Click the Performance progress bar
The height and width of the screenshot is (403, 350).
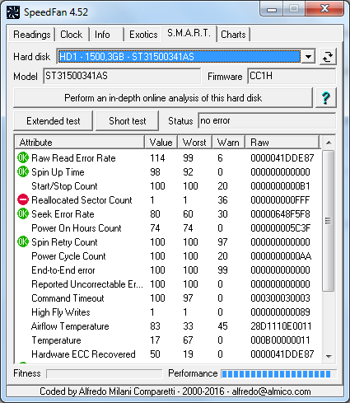pos(278,373)
